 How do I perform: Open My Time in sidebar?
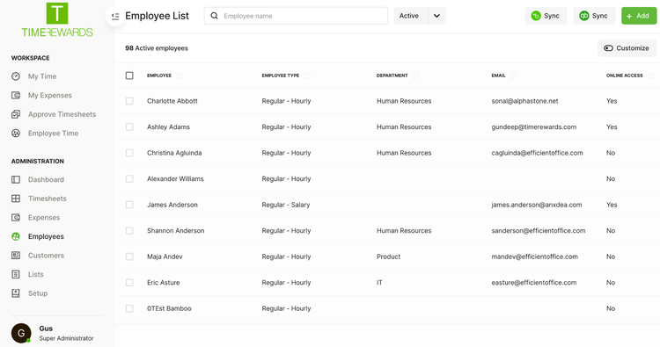[x=42, y=76]
